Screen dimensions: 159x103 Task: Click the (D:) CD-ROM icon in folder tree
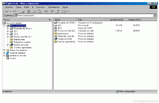pos(11,34)
